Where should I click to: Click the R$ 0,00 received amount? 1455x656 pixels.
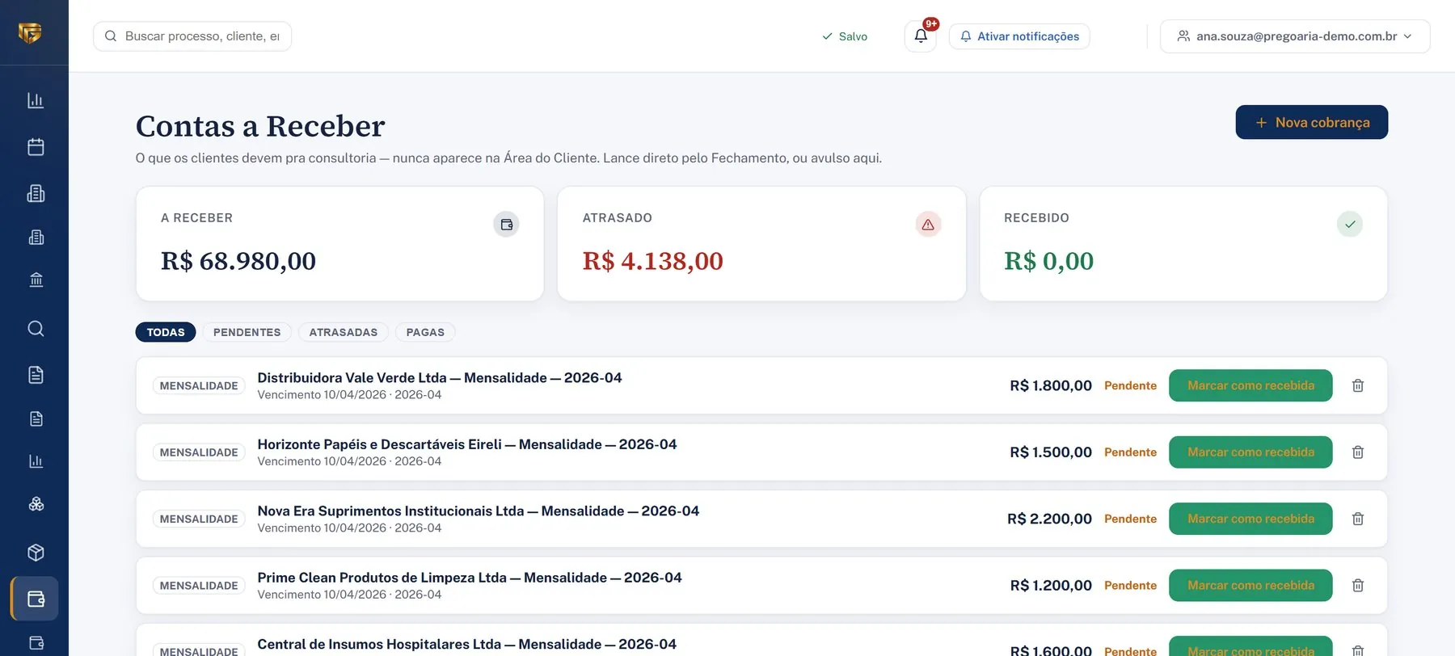(1049, 261)
